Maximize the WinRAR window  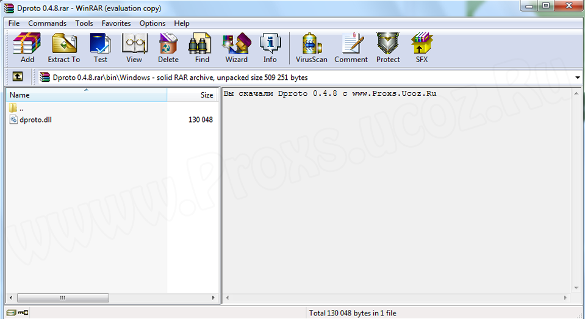[546, 5]
